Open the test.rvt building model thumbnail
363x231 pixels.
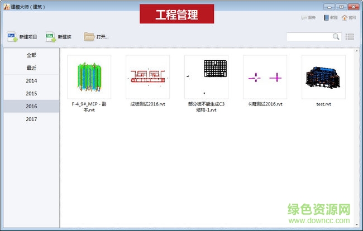(323, 77)
